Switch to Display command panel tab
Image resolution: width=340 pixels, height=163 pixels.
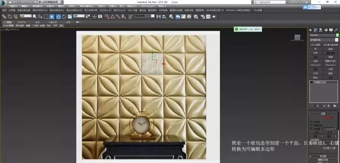[x=331, y=30]
